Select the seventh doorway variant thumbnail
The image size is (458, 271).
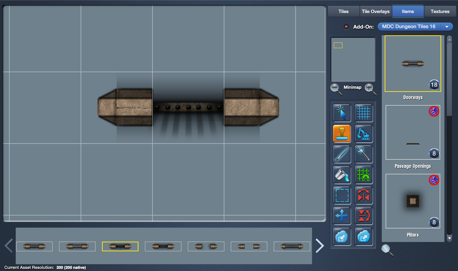pyautogui.click(x=292, y=246)
